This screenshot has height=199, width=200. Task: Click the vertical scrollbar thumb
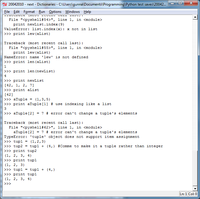[x=195, y=168]
